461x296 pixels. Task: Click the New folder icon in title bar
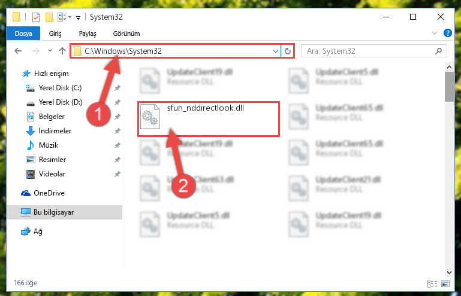(49, 17)
